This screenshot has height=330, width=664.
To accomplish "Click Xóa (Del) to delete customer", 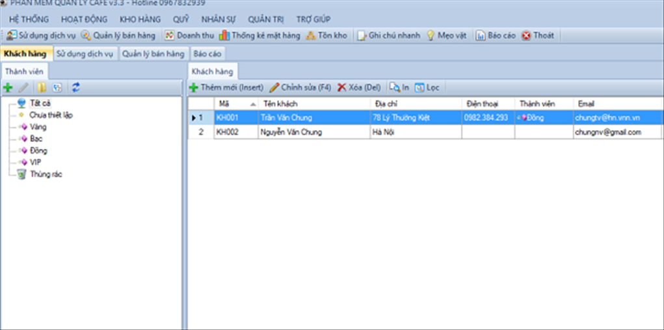I will pyautogui.click(x=358, y=87).
